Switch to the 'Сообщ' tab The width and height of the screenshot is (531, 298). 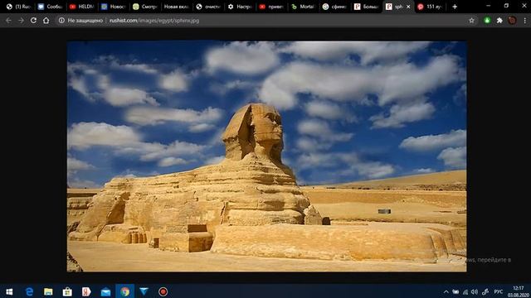(50, 7)
